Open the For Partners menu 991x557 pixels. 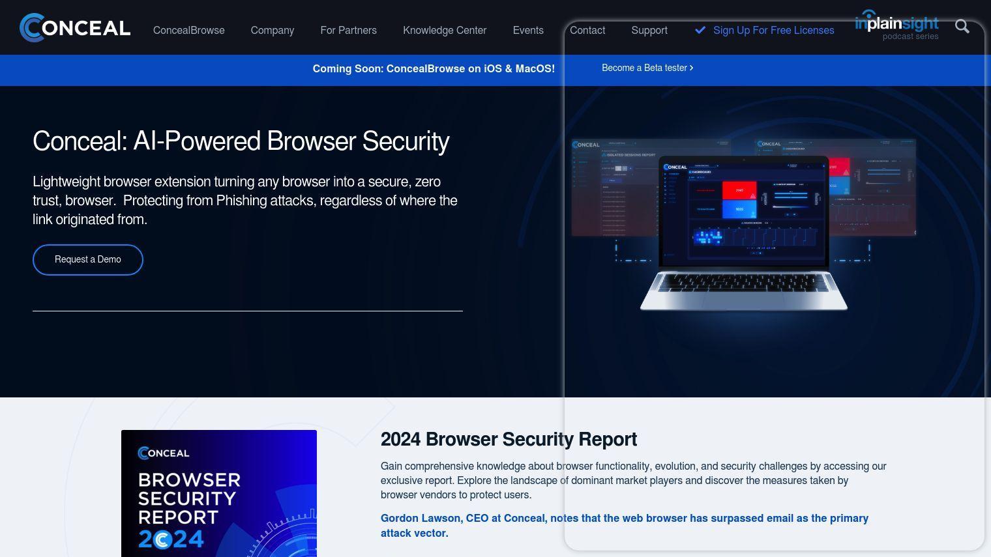coord(349,30)
